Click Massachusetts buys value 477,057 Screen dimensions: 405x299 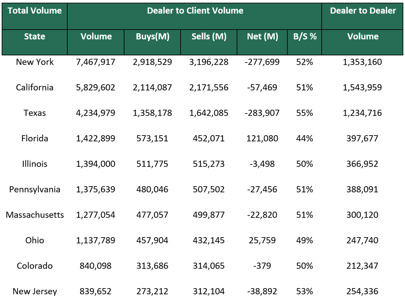pos(152,215)
